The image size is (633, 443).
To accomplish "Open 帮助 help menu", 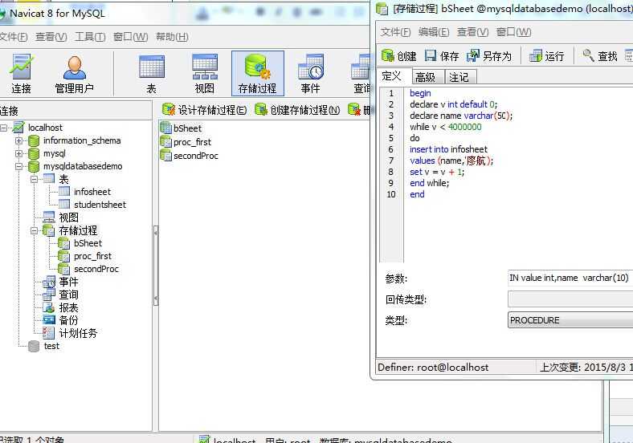I will pos(172,37).
